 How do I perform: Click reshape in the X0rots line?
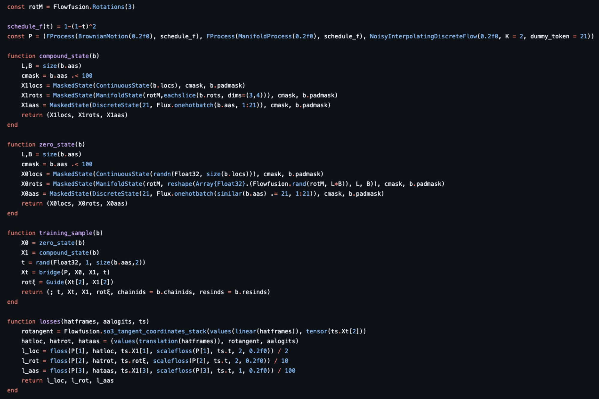pos(180,184)
